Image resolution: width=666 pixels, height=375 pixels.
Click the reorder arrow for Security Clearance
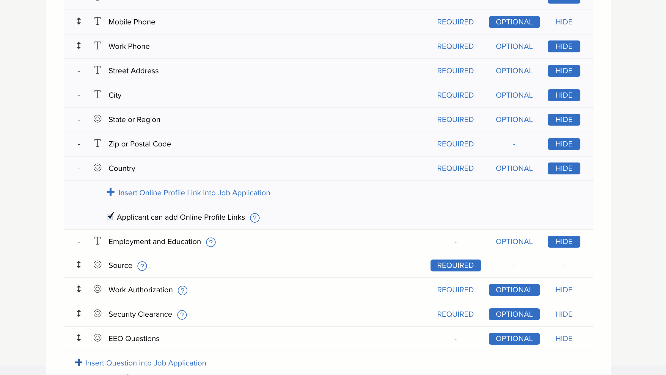pos(79,313)
